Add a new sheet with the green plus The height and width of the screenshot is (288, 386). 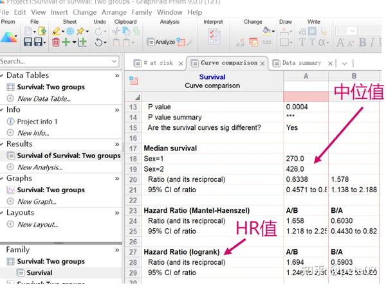[x=66, y=42]
